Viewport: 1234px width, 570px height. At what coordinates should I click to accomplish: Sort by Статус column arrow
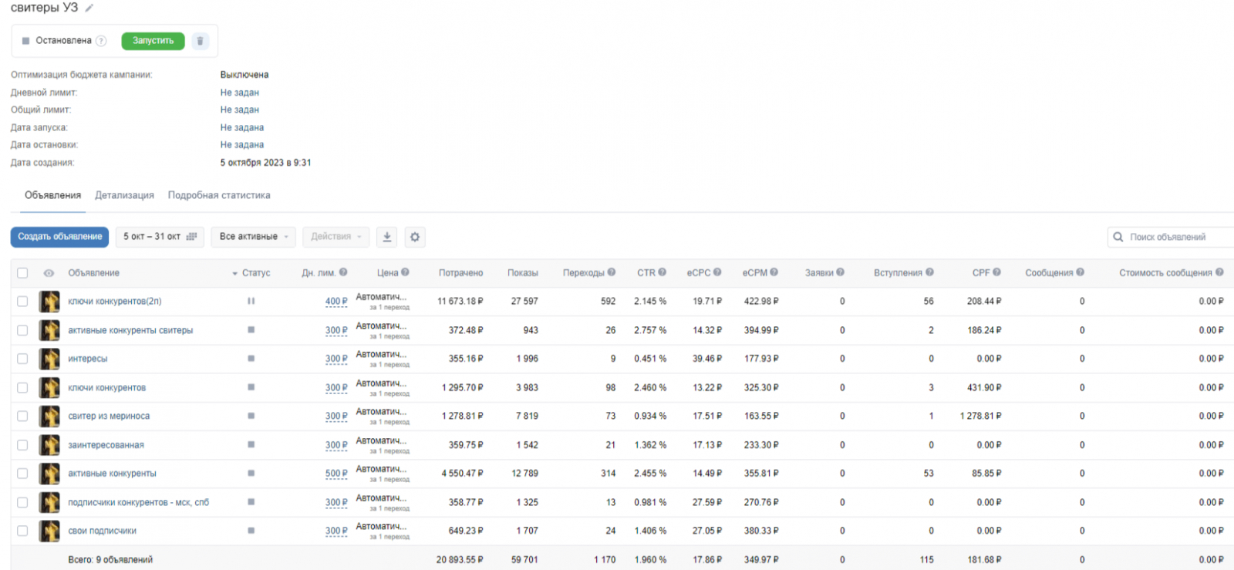pyautogui.click(x=234, y=274)
